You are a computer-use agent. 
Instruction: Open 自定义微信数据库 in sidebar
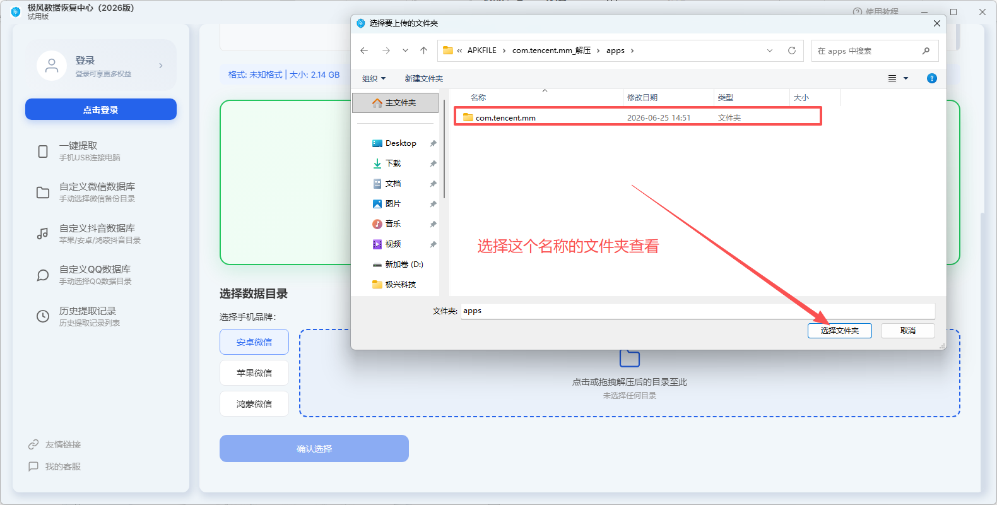click(x=101, y=193)
